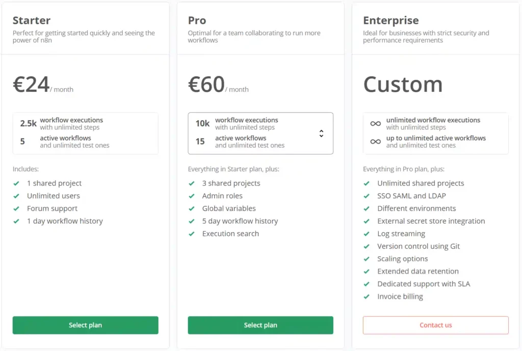The height and width of the screenshot is (351, 522).
Task: Increase Pro workflow executions using upper chevron
Action: coord(321,130)
